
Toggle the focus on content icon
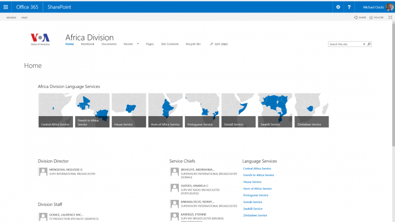(x=390, y=17)
